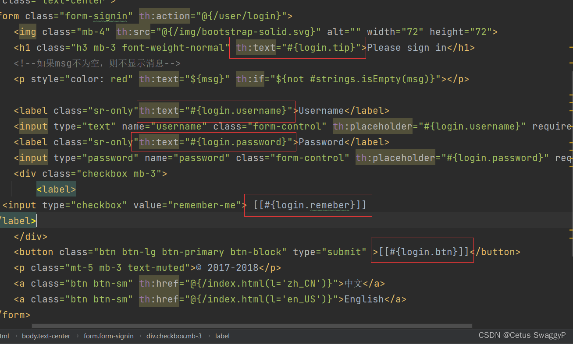The image size is (573, 344).
Task: Select the form.form-signin breadcrumb
Action: pos(109,336)
